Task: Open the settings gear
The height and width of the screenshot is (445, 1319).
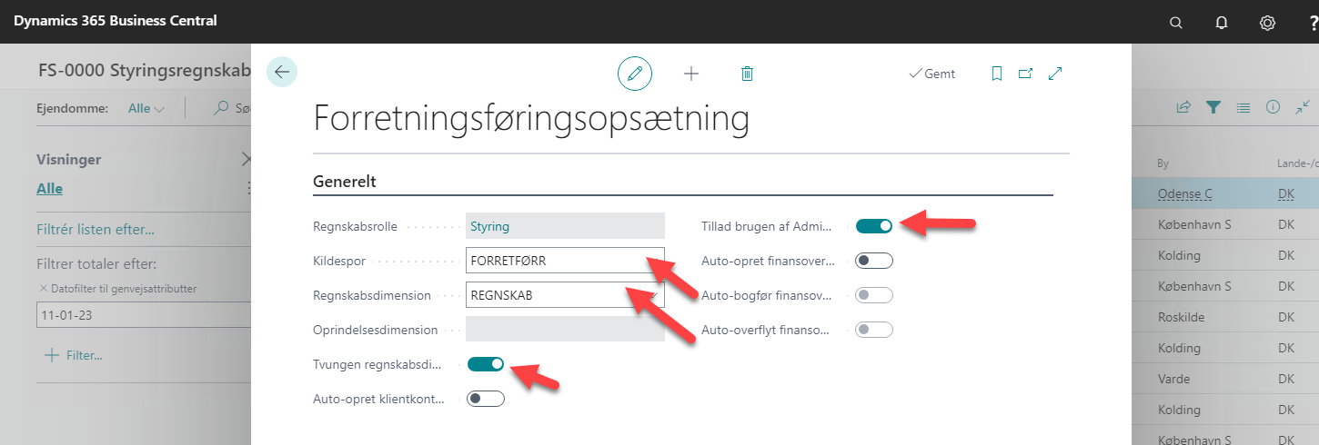Action: [1267, 22]
